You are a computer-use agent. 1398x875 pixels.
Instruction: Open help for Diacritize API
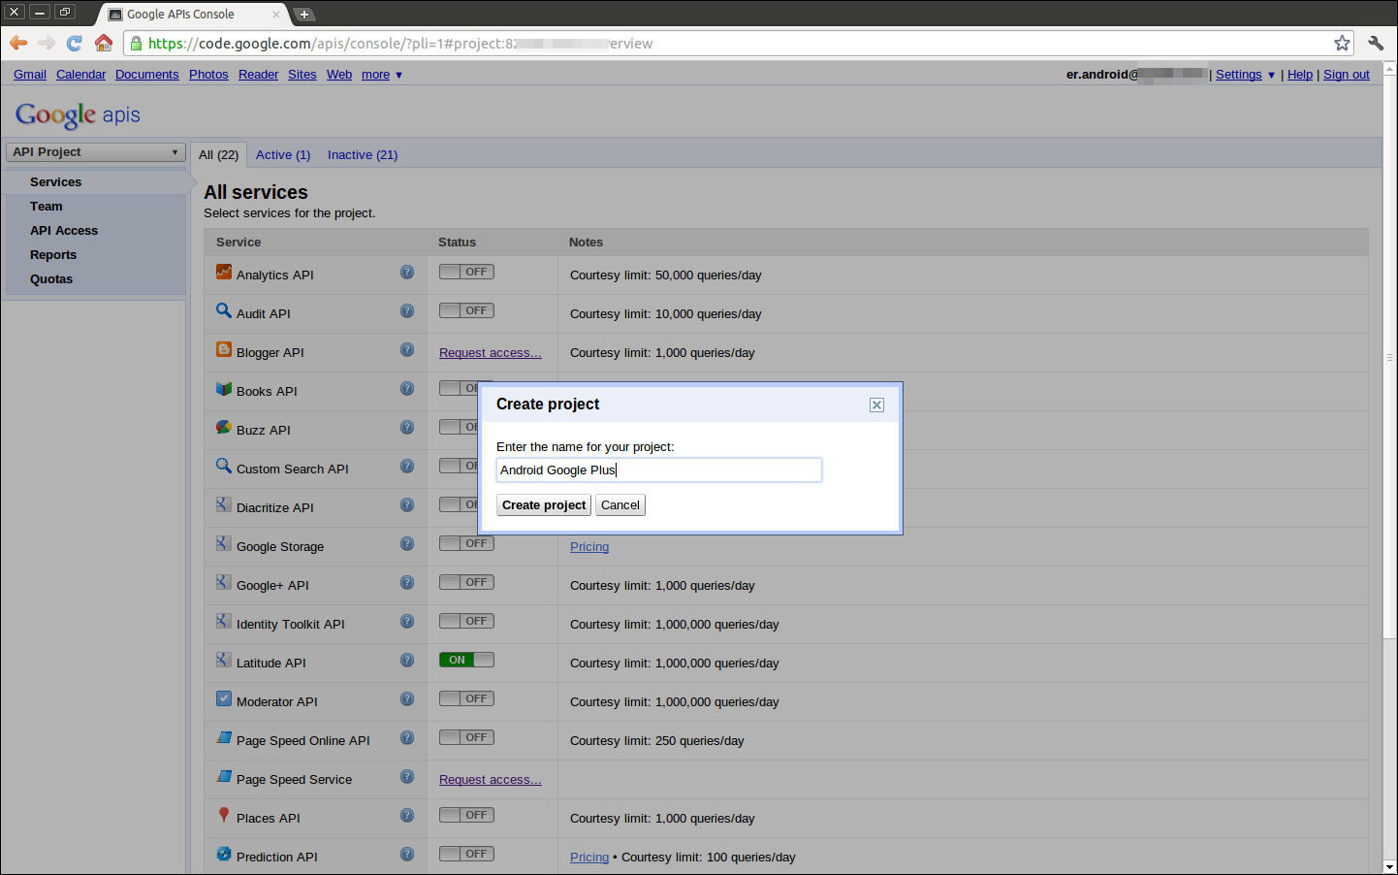(407, 505)
